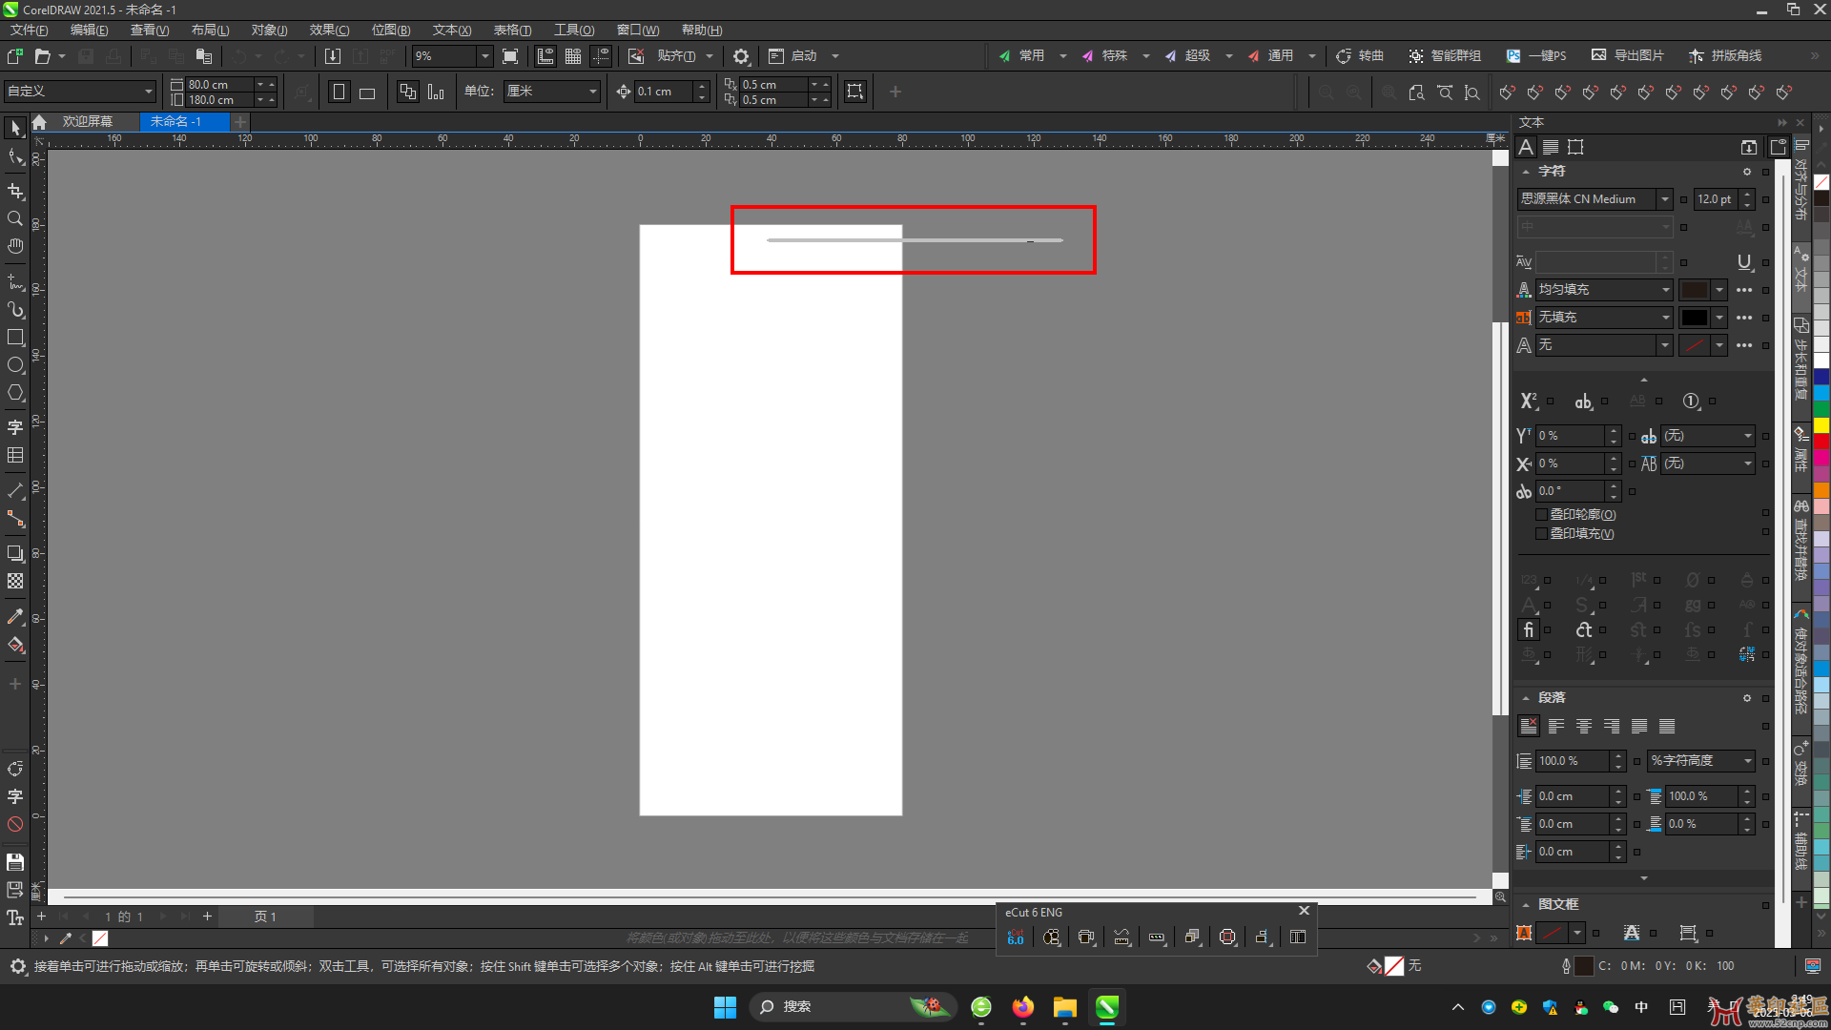Select the Table tool
Viewport: 1831px width, 1030px height.
(15, 456)
